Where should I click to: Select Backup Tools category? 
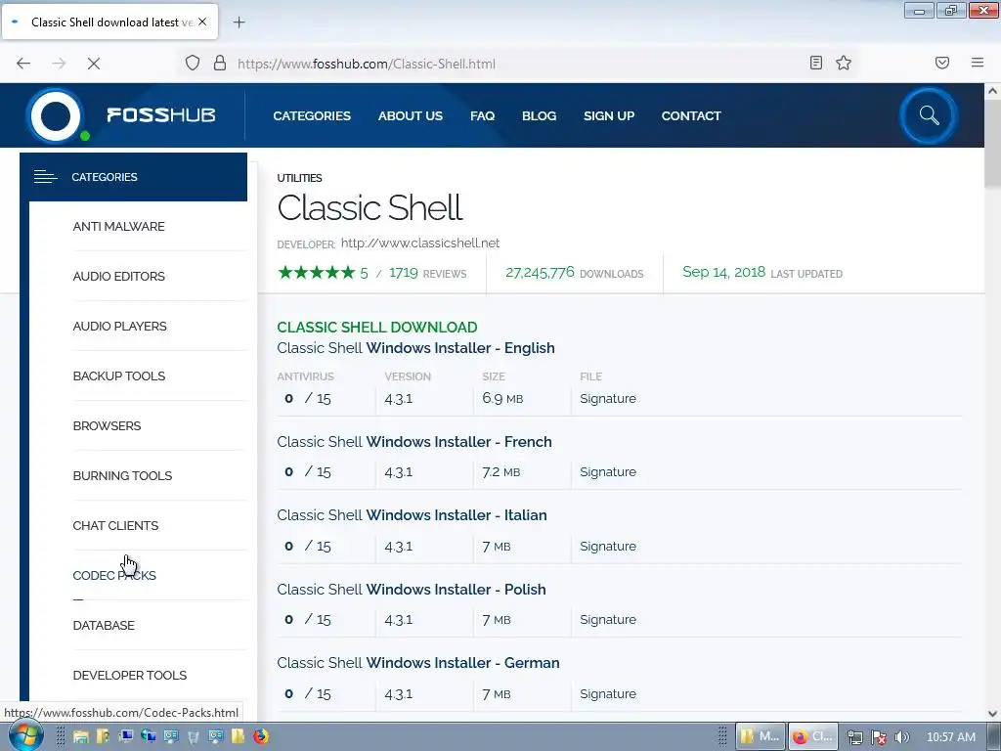(118, 376)
